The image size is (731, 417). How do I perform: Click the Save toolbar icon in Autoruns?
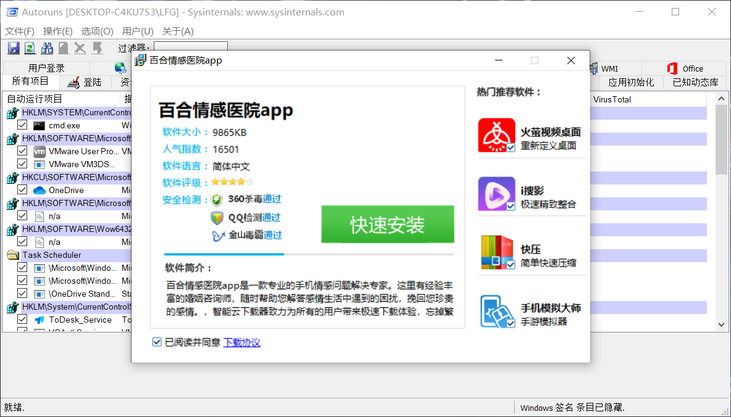(x=13, y=47)
